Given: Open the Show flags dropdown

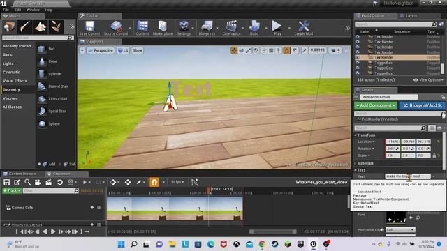Looking at the screenshot, I should pyautogui.click(x=137, y=50).
